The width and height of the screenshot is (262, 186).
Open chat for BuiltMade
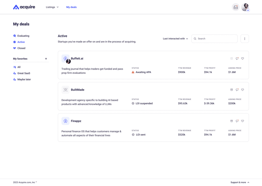coord(237,90)
